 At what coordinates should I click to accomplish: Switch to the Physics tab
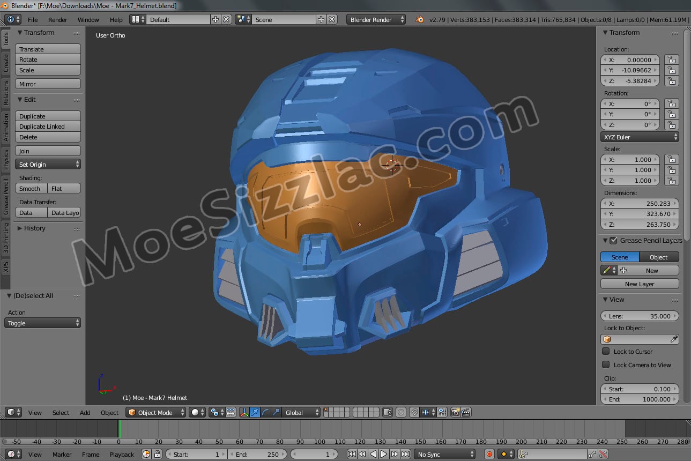(x=6, y=159)
